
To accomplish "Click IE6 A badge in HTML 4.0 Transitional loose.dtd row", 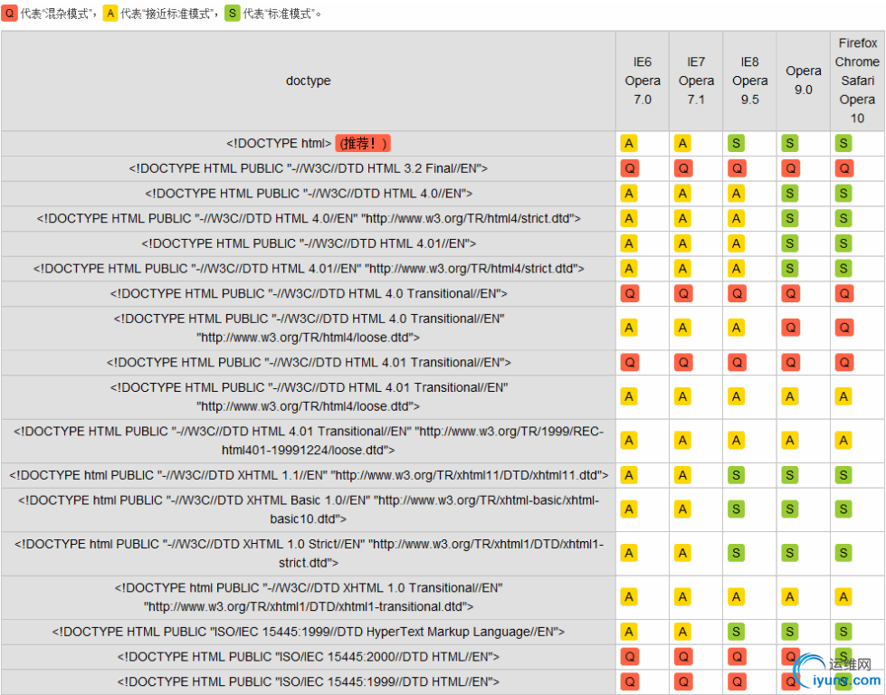I will [629, 328].
